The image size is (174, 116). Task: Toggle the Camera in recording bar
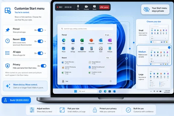click(86, 7)
